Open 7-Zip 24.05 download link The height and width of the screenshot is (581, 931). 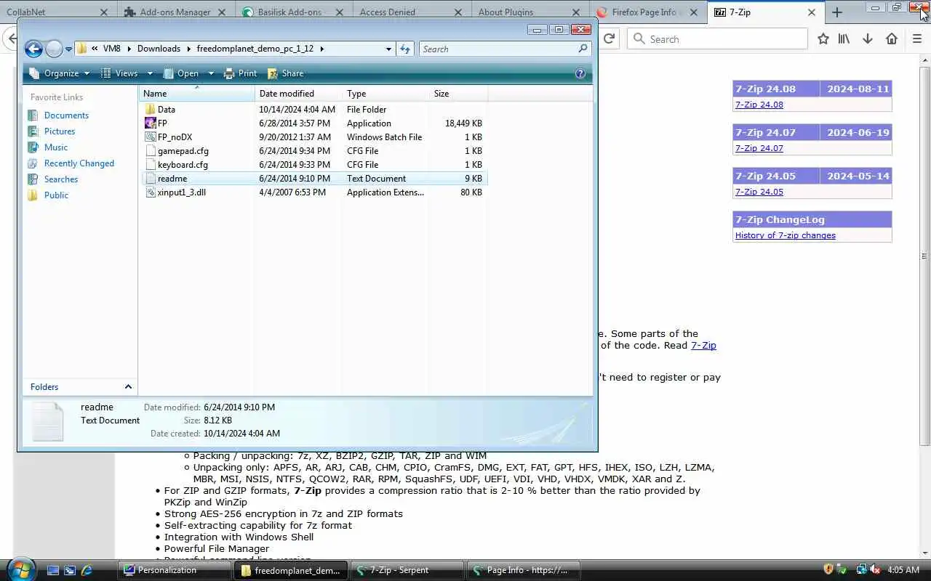pyautogui.click(x=759, y=192)
